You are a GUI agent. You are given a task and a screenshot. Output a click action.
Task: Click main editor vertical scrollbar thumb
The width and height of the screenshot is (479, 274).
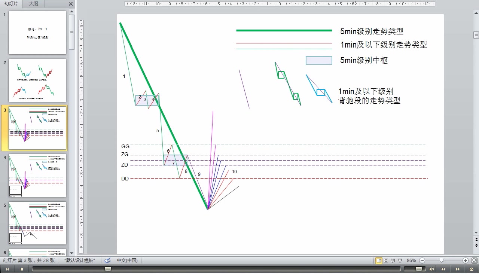click(x=476, y=35)
